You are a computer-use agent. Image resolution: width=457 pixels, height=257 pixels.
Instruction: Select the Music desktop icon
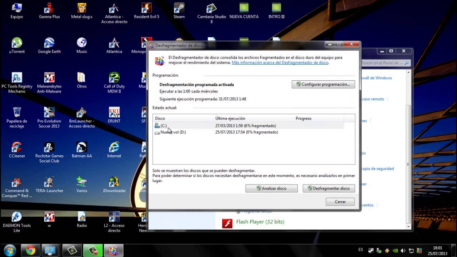click(82, 45)
